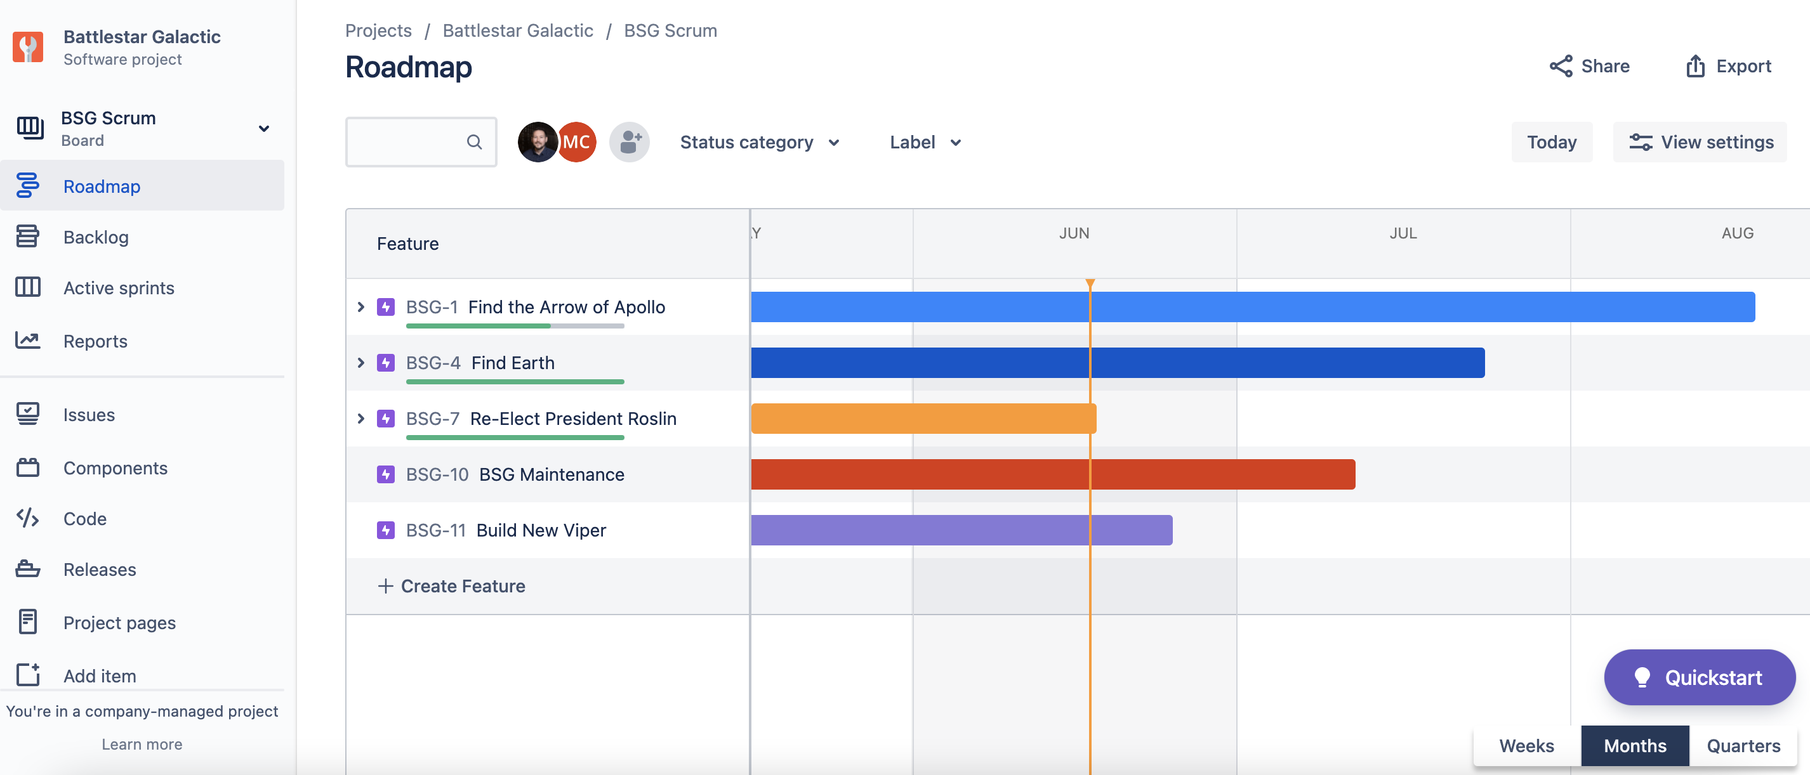Image resolution: width=1810 pixels, height=775 pixels.
Task: Click the Today button
Action: click(1552, 143)
